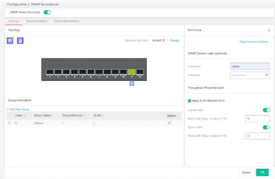Click the OK button

262,172
